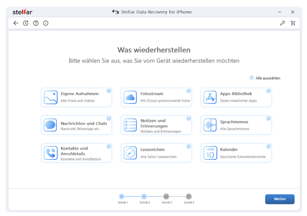Click the Weiter button
This screenshot has width=307, height=216.
pyautogui.click(x=280, y=199)
